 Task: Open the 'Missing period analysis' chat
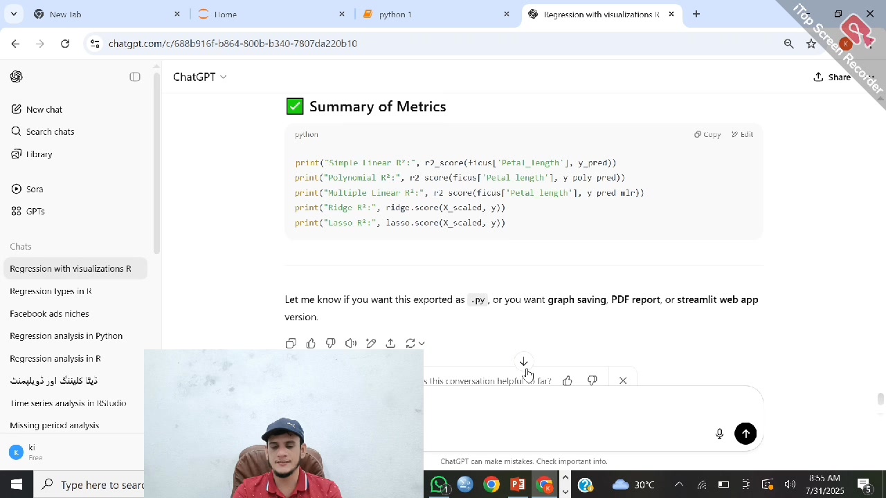(x=75, y=425)
